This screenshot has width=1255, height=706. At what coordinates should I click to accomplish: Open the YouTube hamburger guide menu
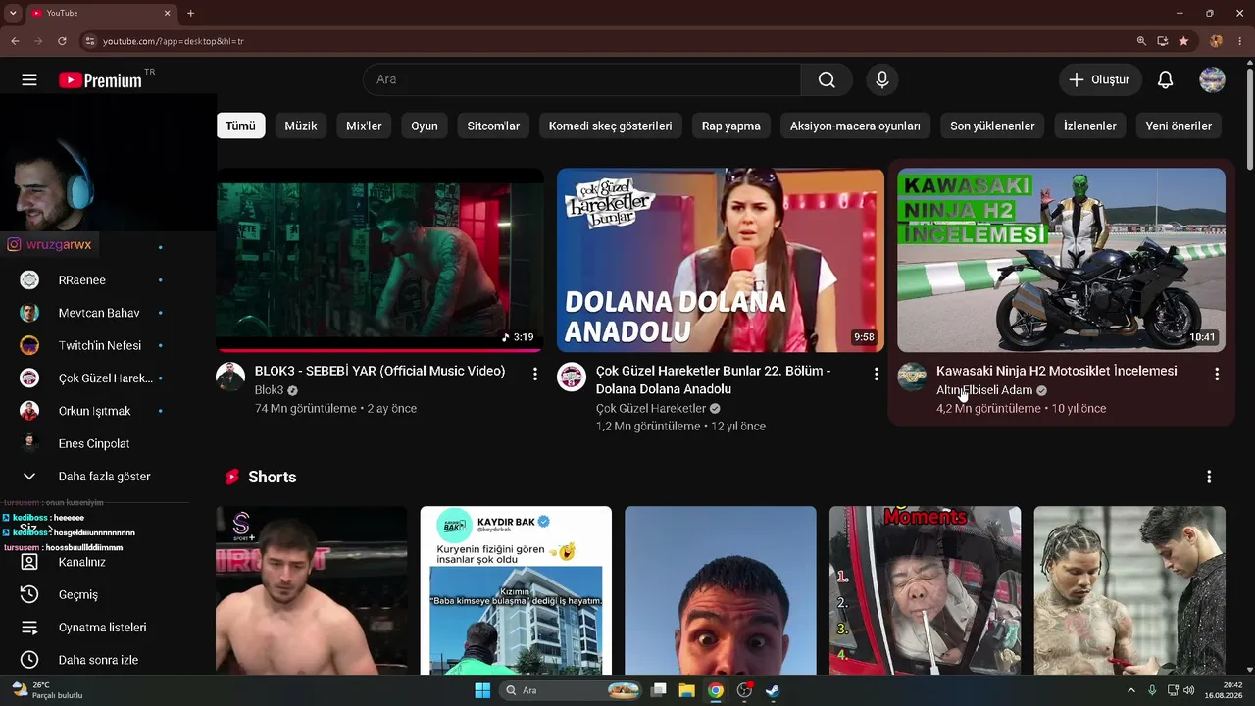click(29, 79)
